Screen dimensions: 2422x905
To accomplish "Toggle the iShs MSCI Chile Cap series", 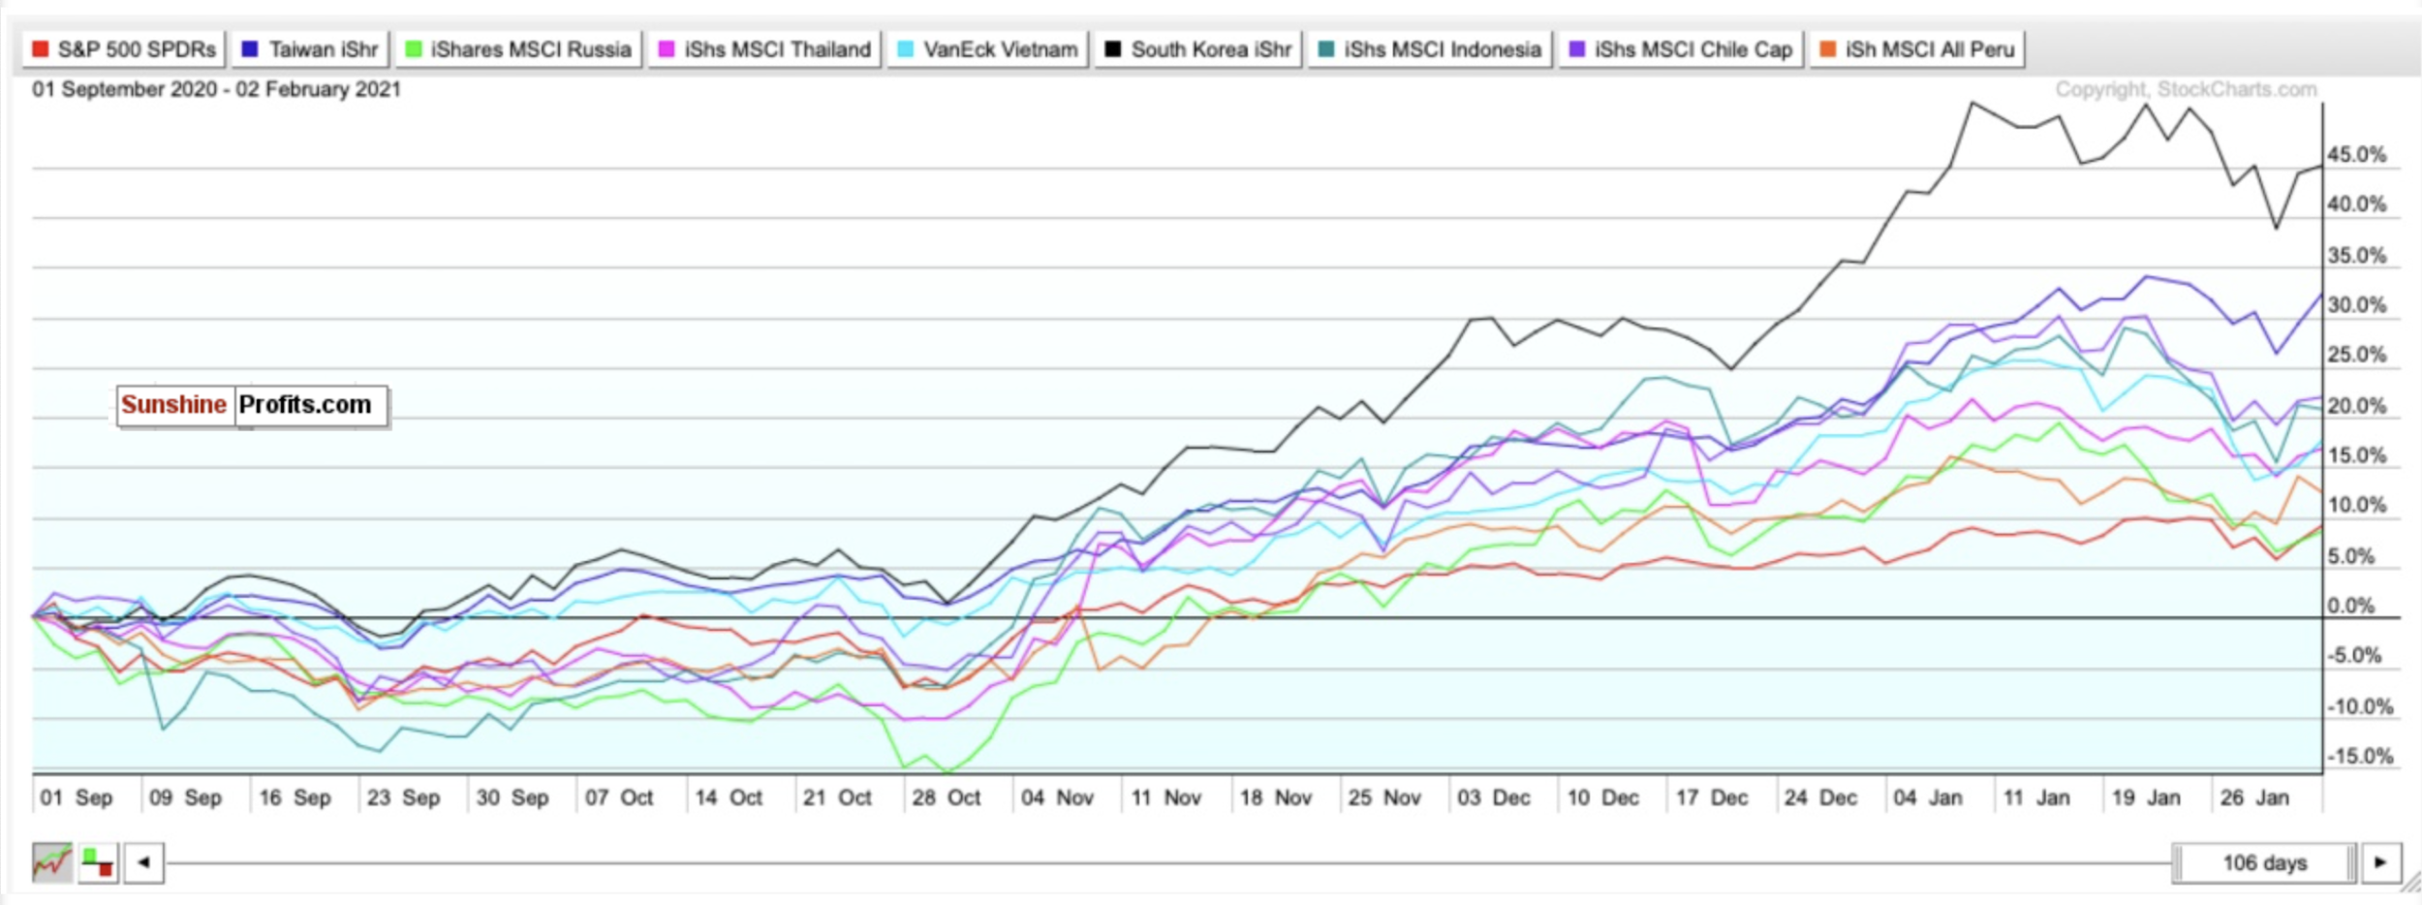I will [1681, 49].
